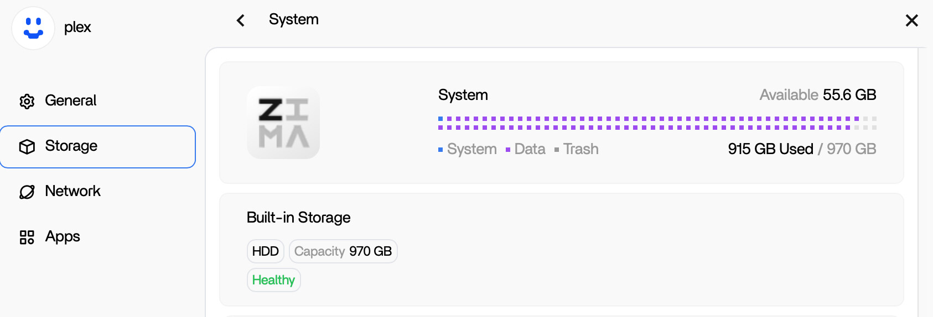Screen dimensions: 933x317
Task: Open the General settings tab
Action: click(x=70, y=101)
